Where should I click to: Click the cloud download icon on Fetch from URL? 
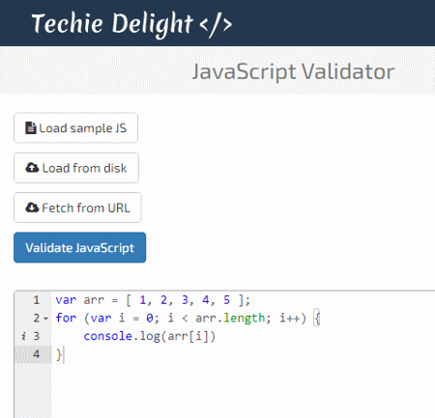[32, 208]
